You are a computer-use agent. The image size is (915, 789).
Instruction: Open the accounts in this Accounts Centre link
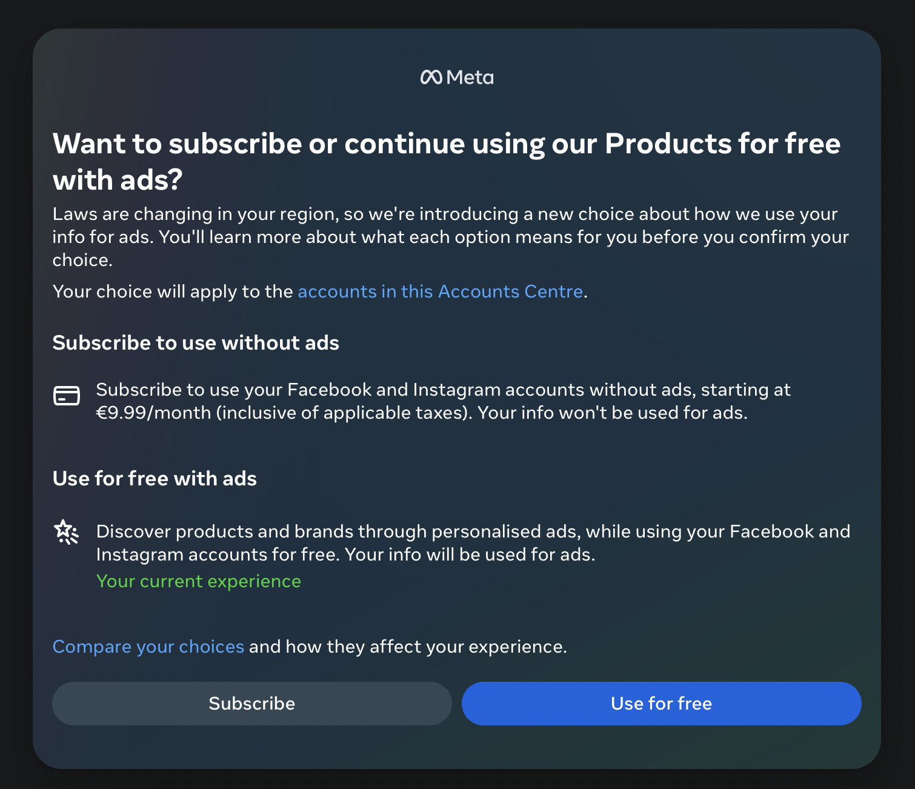point(440,291)
